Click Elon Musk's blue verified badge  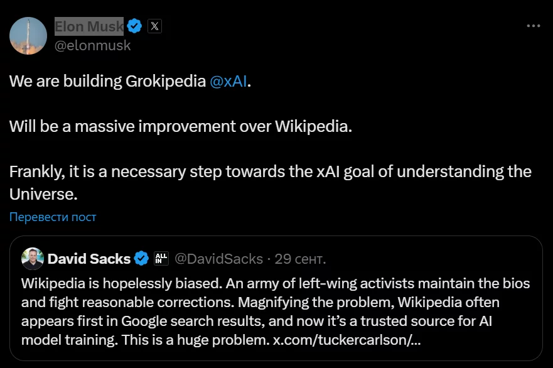click(134, 26)
